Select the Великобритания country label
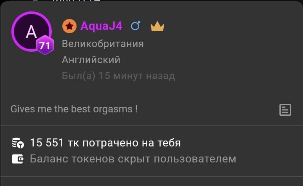The image size is (303, 186). click(x=103, y=44)
